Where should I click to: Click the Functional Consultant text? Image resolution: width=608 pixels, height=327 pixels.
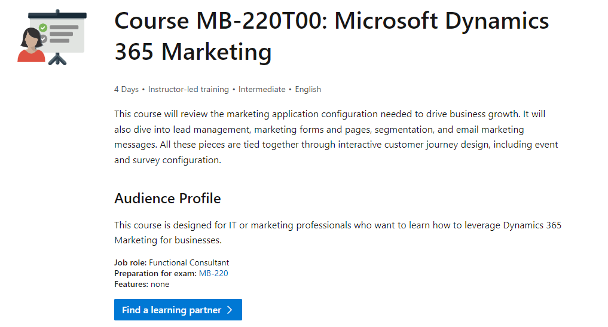pyautogui.click(x=189, y=262)
